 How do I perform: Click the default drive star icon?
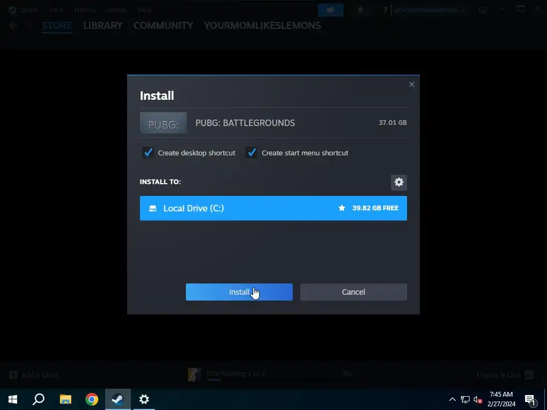[x=342, y=208]
